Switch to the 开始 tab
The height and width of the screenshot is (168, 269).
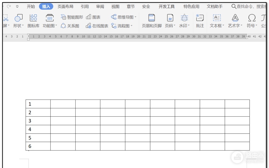click(x=31, y=6)
